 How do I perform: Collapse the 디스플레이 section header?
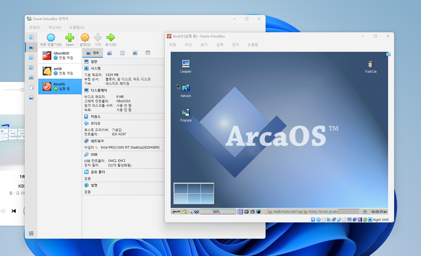pos(123,90)
